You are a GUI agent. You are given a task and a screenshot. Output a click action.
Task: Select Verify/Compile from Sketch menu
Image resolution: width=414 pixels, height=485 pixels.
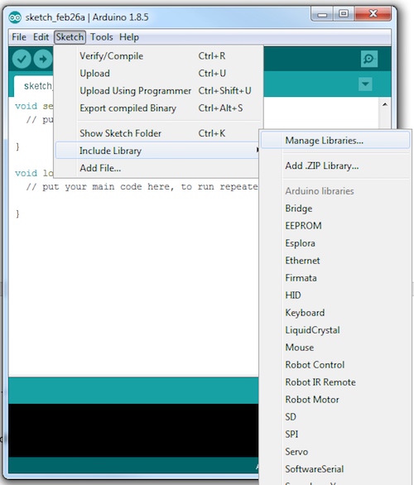tap(158, 56)
